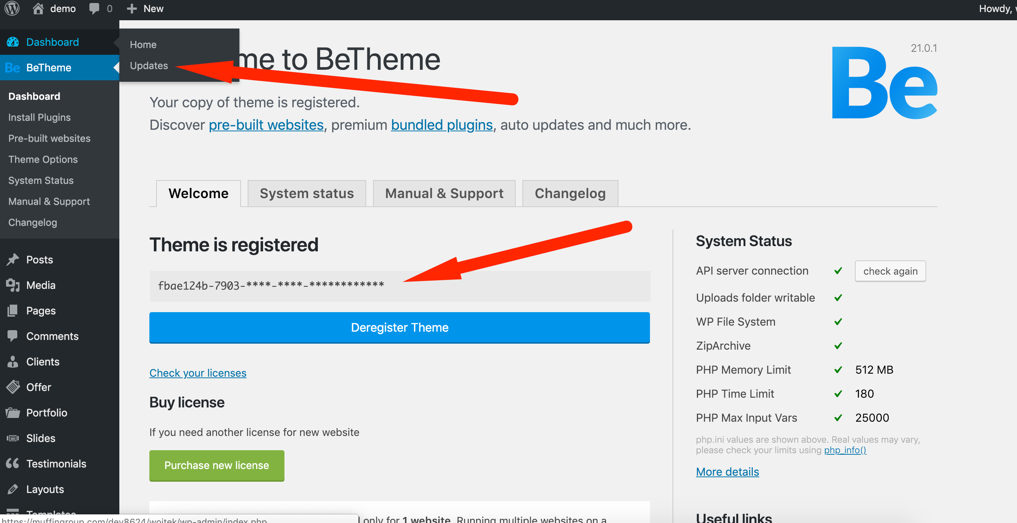Click the Testimonials quote icon
Screen dimensions: 1017x523
click(x=13, y=463)
